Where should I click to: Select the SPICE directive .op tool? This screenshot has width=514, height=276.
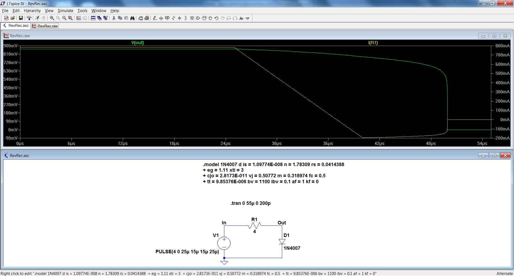click(x=247, y=18)
